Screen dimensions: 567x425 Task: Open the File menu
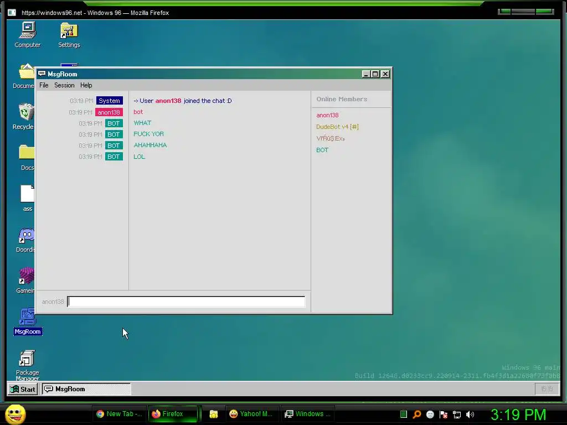click(44, 85)
